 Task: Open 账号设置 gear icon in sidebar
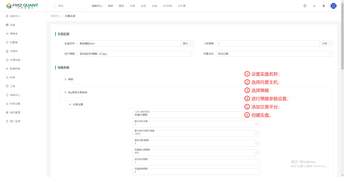coord(7,104)
